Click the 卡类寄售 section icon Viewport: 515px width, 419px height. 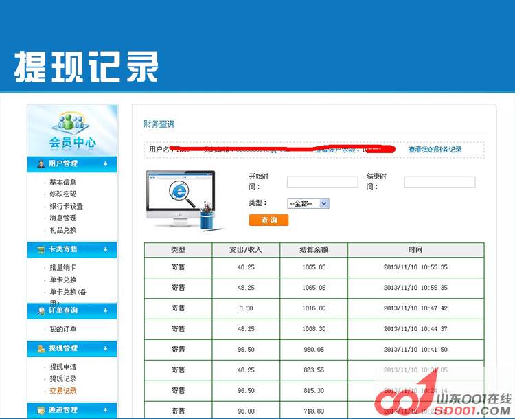(41, 249)
